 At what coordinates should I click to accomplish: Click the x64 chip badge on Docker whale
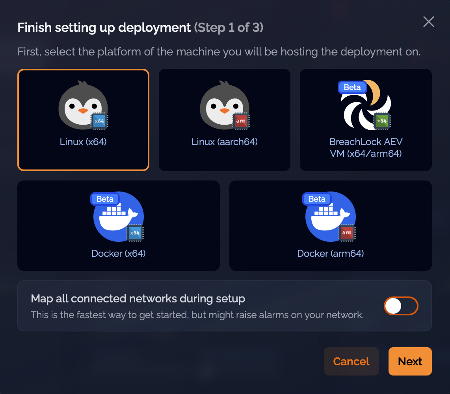click(x=135, y=233)
